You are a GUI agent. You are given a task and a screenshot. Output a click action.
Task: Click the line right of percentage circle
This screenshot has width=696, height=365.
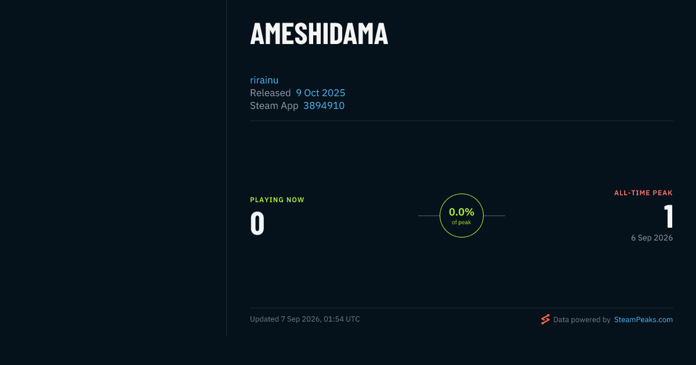[x=494, y=216]
